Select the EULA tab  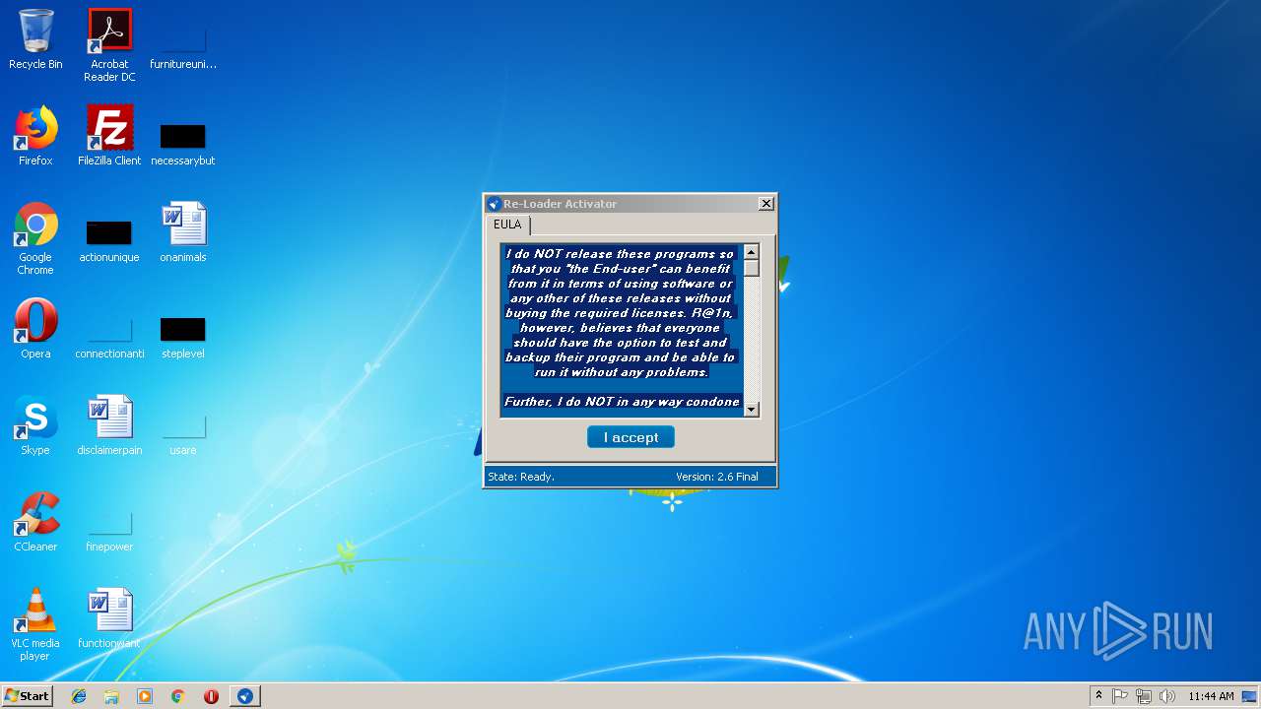pos(507,225)
